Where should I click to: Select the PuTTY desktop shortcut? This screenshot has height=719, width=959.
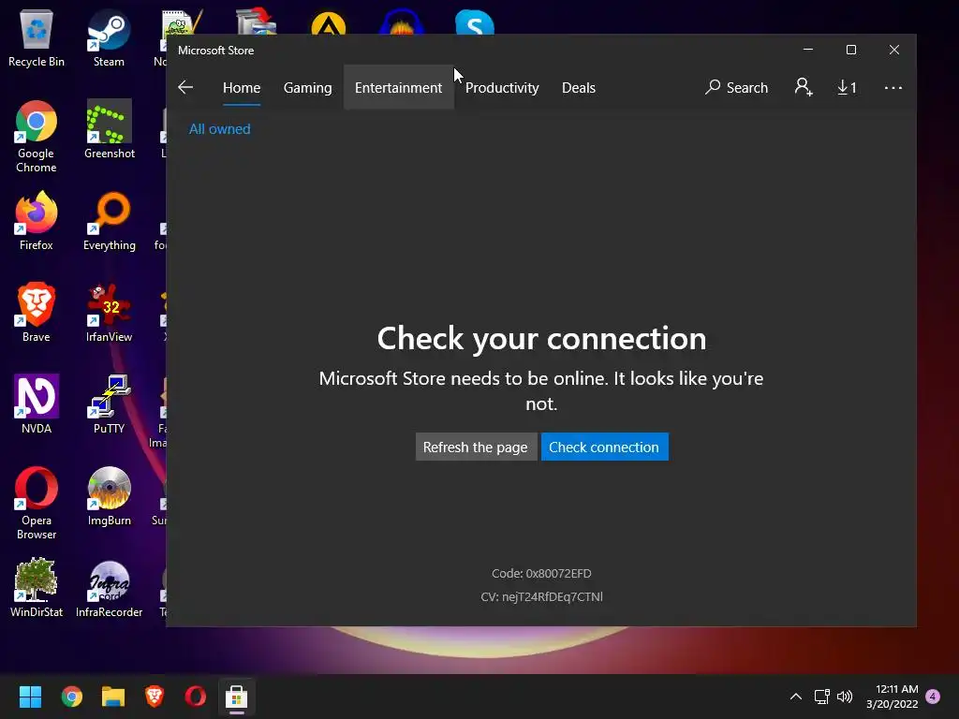(x=109, y=404)
